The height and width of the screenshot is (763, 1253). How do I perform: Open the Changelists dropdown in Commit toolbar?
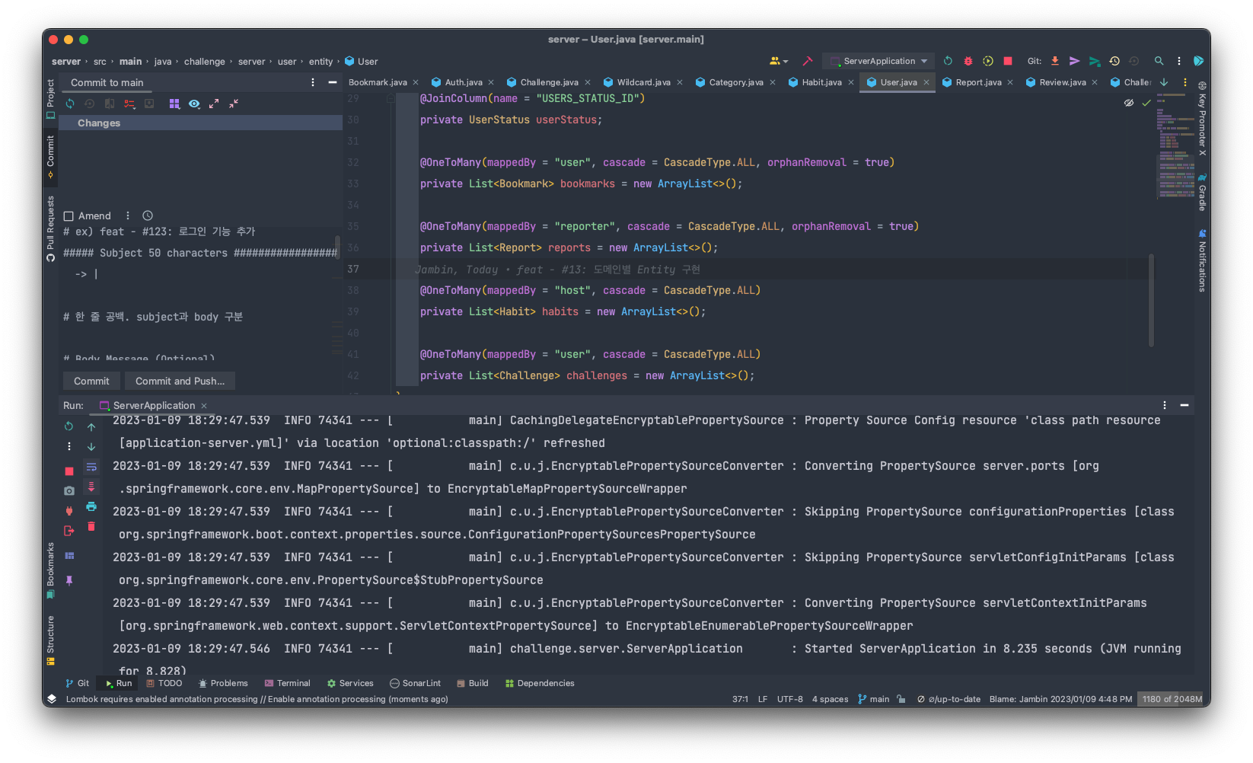pos(129,104)
